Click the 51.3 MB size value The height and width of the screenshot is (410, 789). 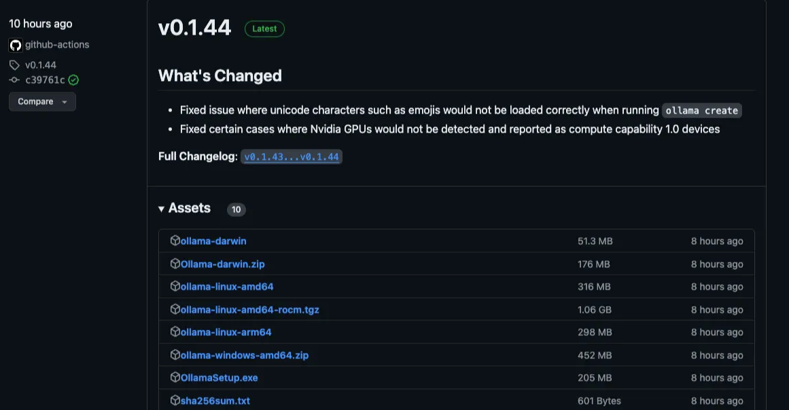pyautogui.click(x=595, y=241)
